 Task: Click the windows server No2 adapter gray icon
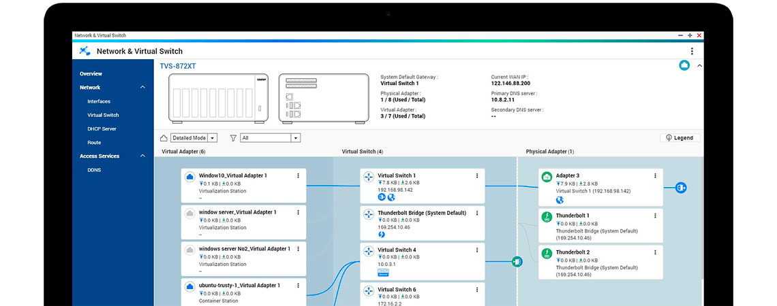[189, 250]
